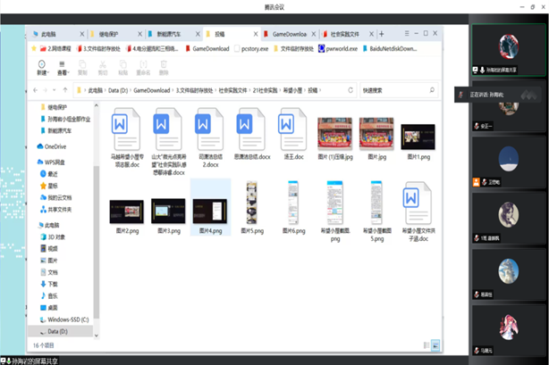Open WPS网盘 in the sidebar
Viewport: 549px width, 365px height.
click(x=59, y=162)
